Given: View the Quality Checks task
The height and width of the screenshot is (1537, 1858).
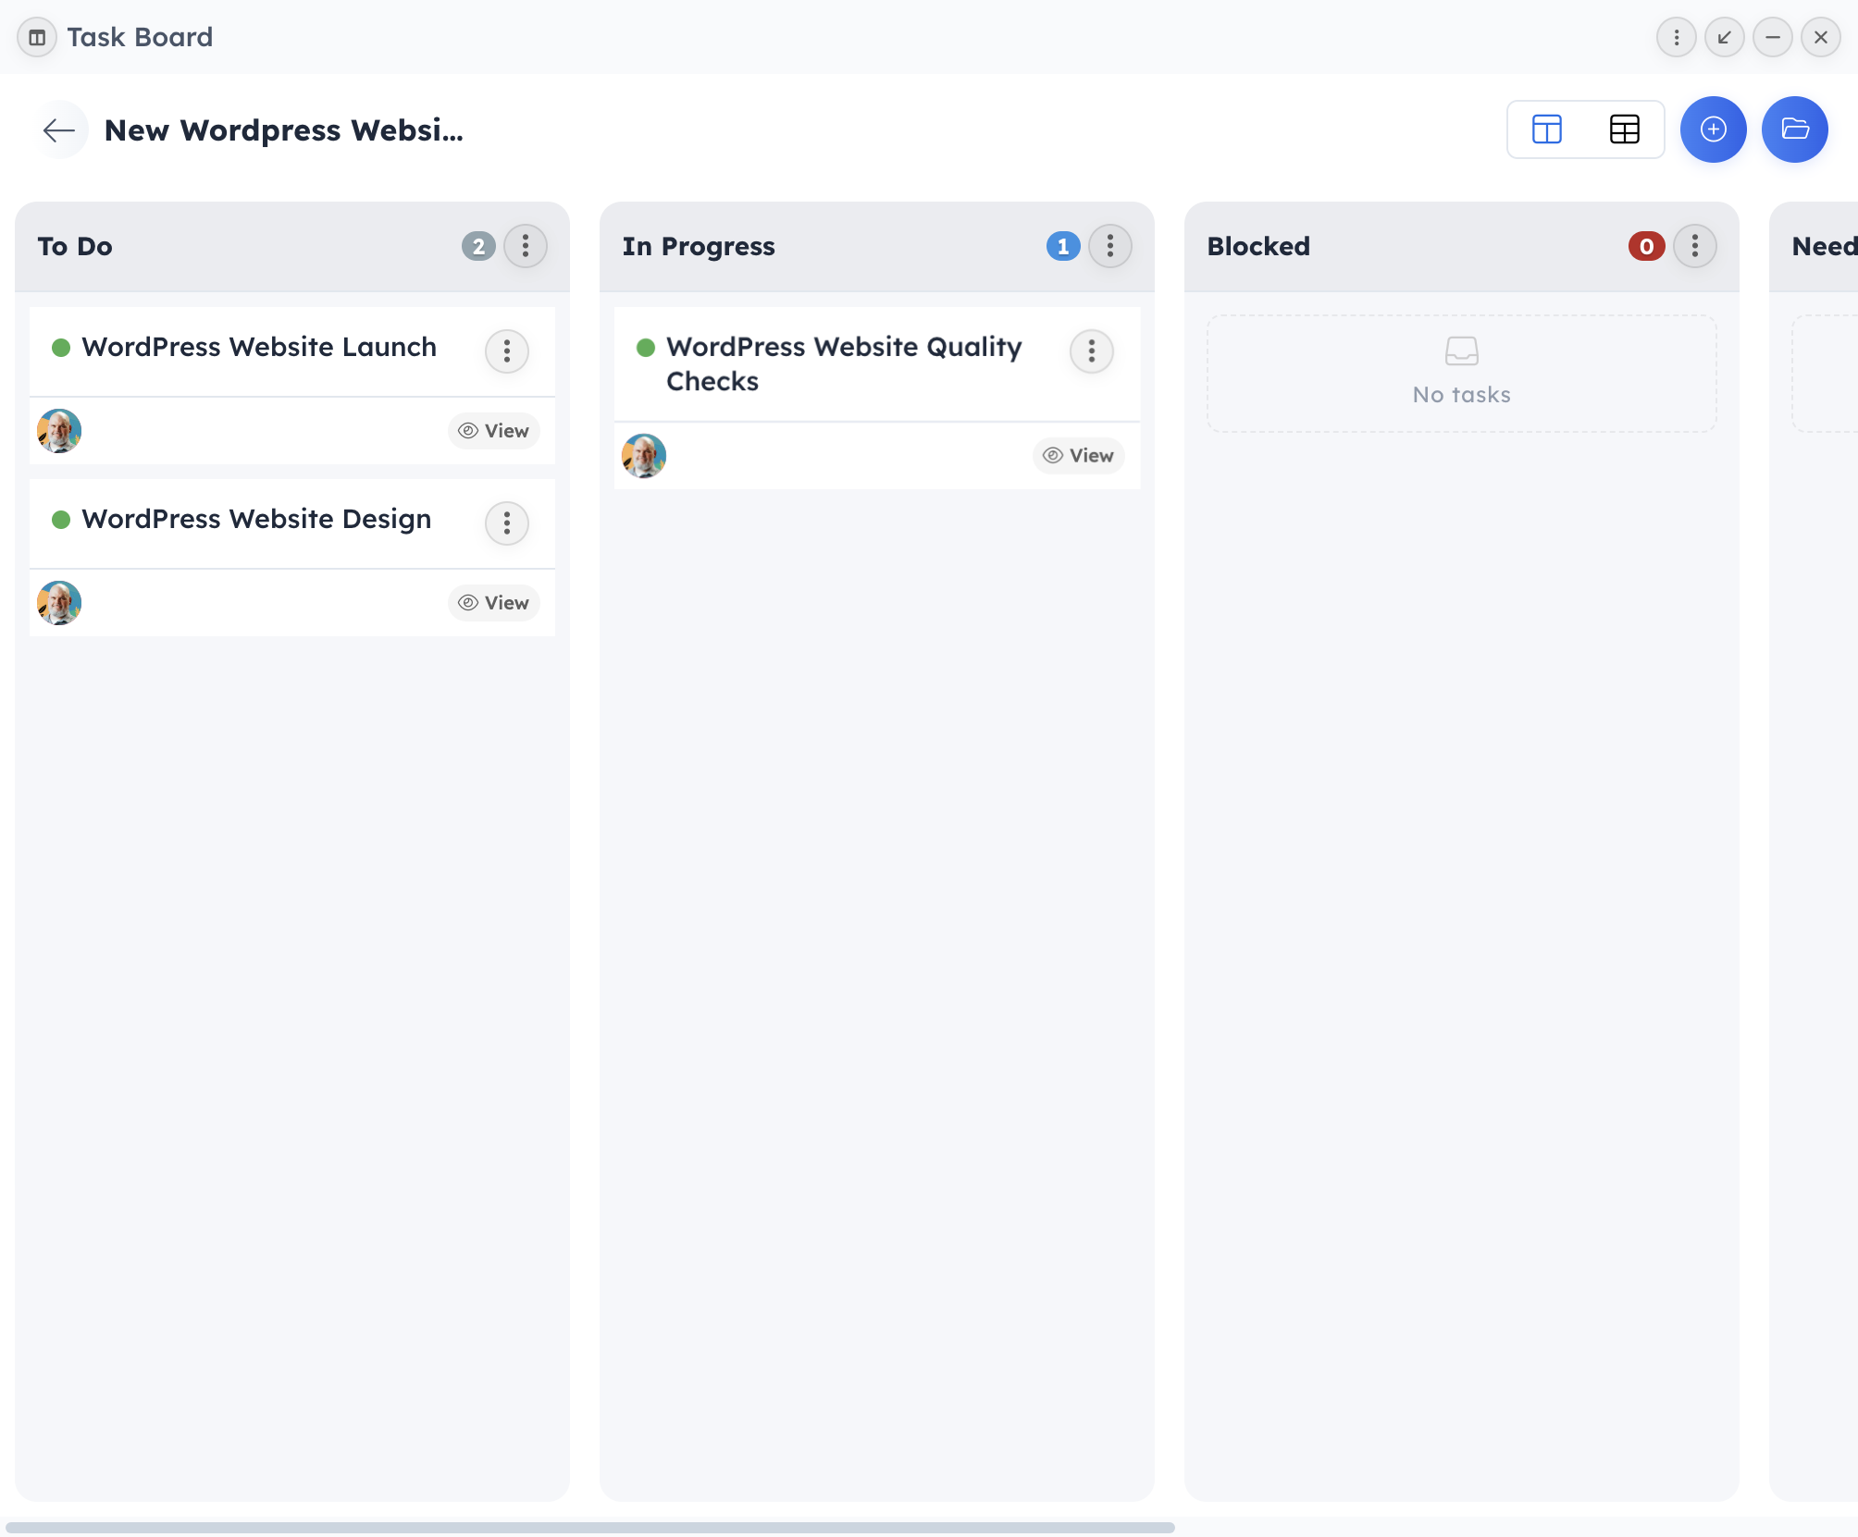Looking at the screenshot, I should [x=1079, y=456].
